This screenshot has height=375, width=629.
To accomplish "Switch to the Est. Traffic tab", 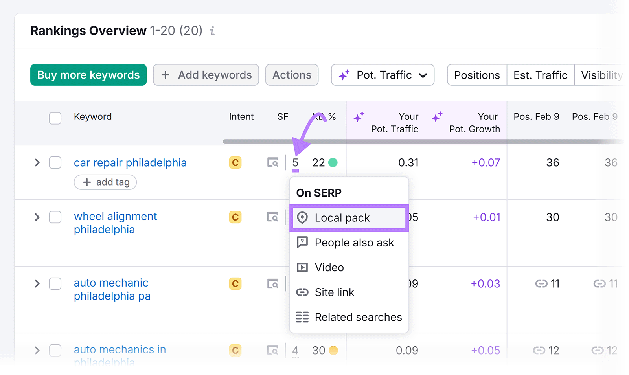I will (x=540, y=75).
